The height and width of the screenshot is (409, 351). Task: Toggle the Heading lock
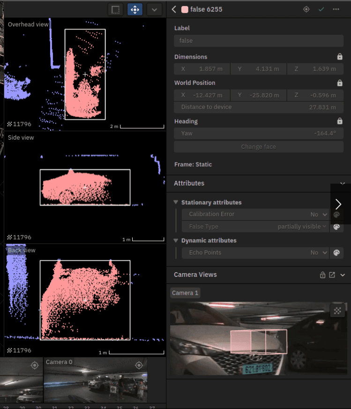click(x=339, y=121)
